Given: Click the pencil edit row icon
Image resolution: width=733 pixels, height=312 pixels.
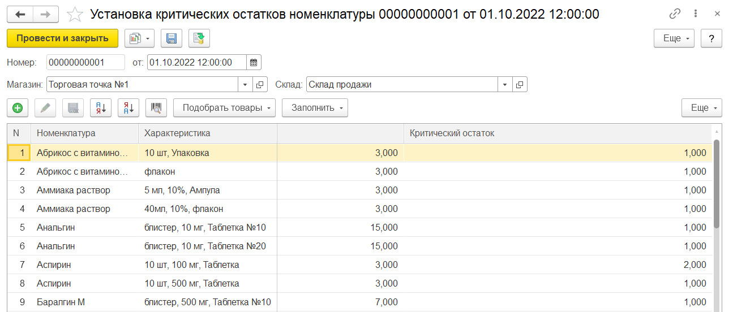Looking at the screenshot, I should tap(45, 108).
